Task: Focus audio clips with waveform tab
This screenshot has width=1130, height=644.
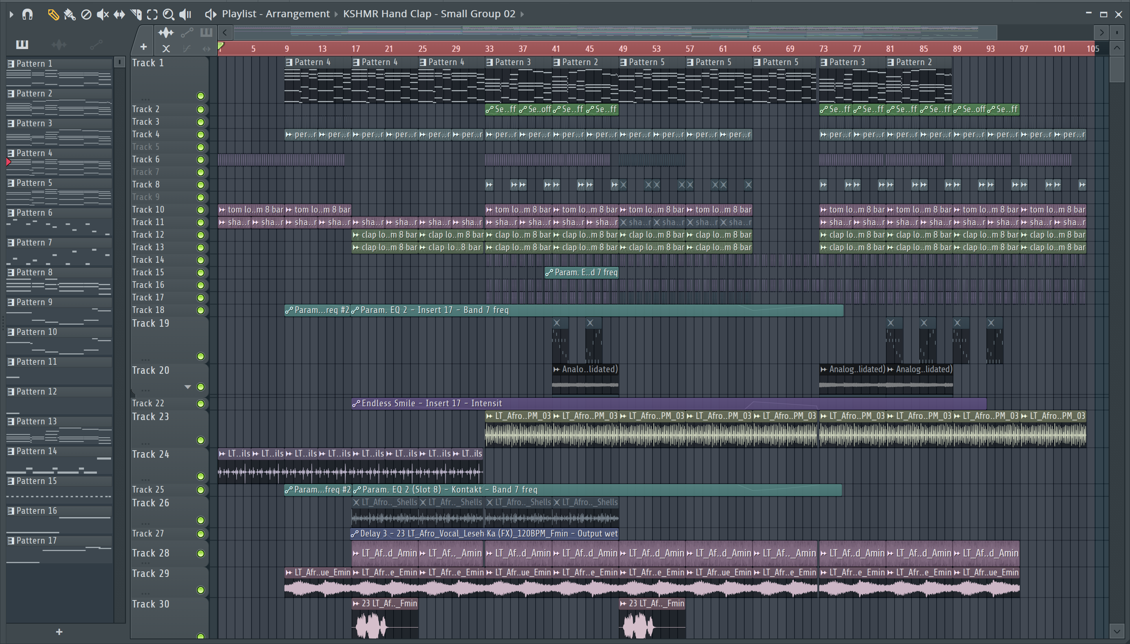Action: [166, 33]
